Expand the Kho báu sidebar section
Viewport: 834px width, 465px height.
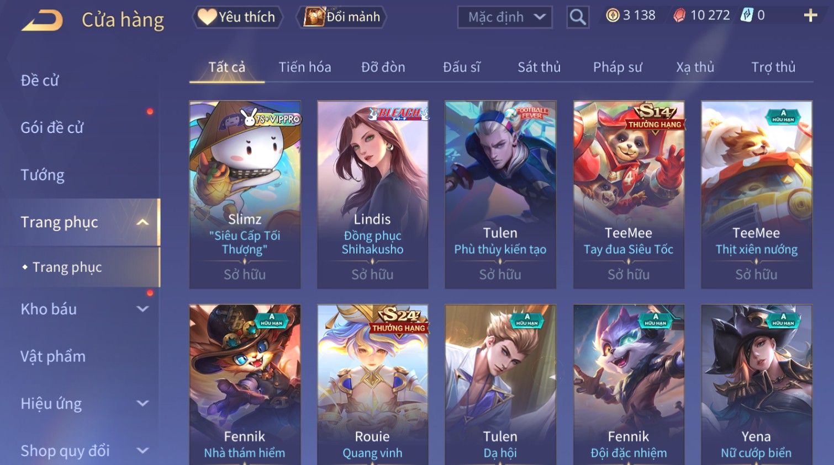click(142, 309)
